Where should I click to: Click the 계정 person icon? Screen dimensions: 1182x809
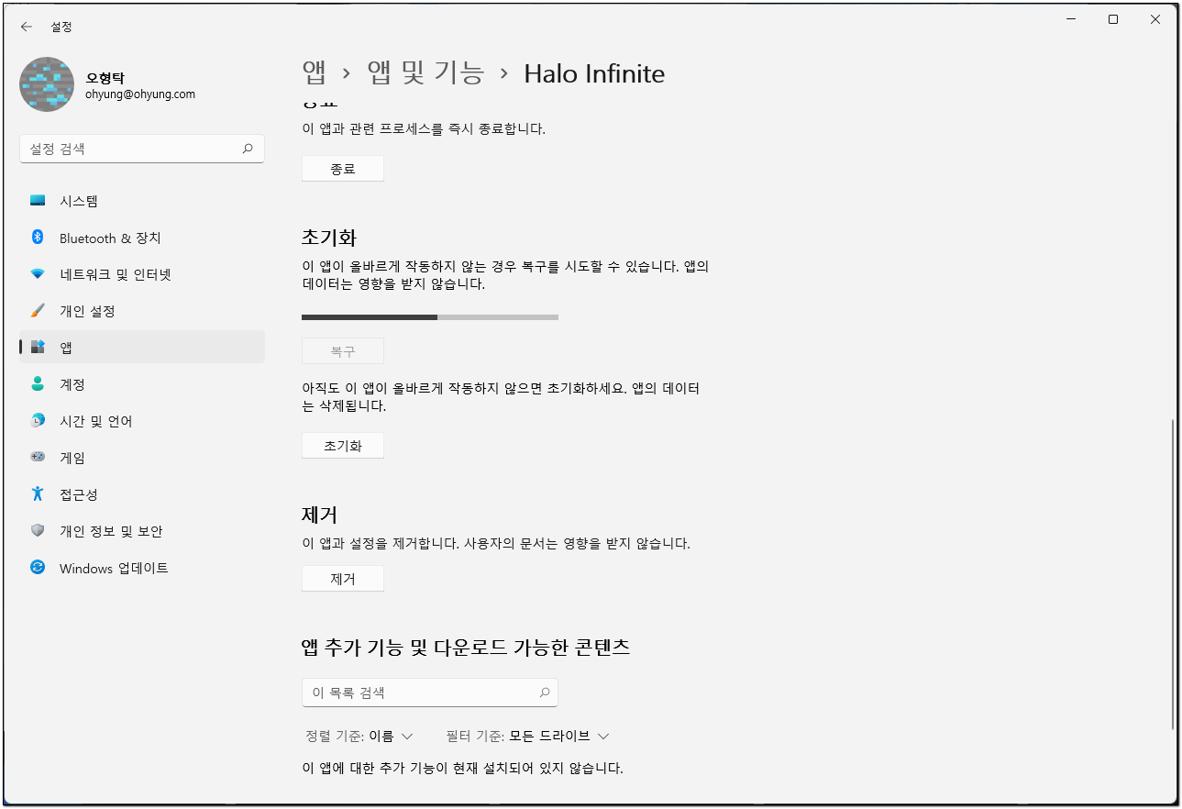tap(38, 384)
